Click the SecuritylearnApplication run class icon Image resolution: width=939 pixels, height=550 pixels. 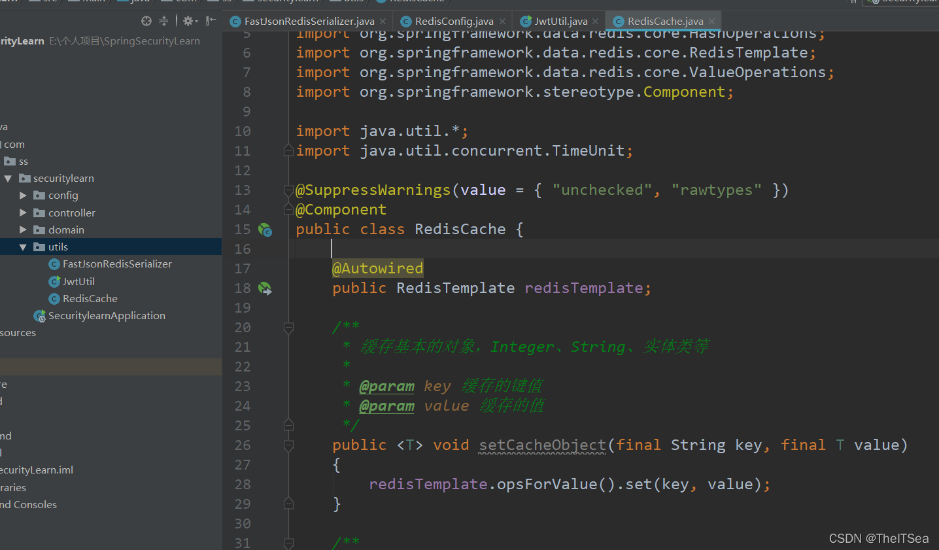pos(39,316)
